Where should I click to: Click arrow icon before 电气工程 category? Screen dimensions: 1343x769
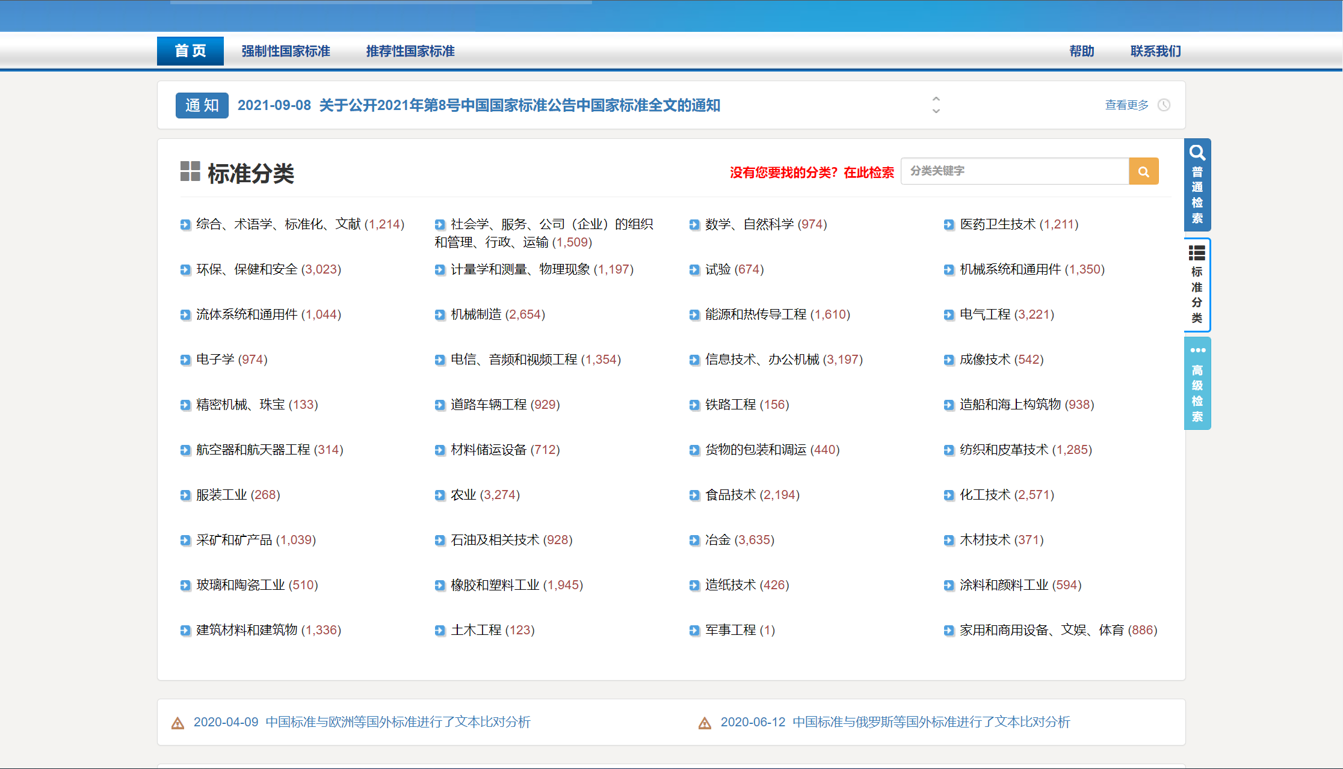[949, 314]
